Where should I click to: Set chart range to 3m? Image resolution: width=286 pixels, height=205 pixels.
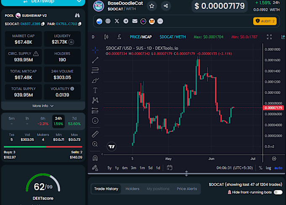(x=133, y=168)
